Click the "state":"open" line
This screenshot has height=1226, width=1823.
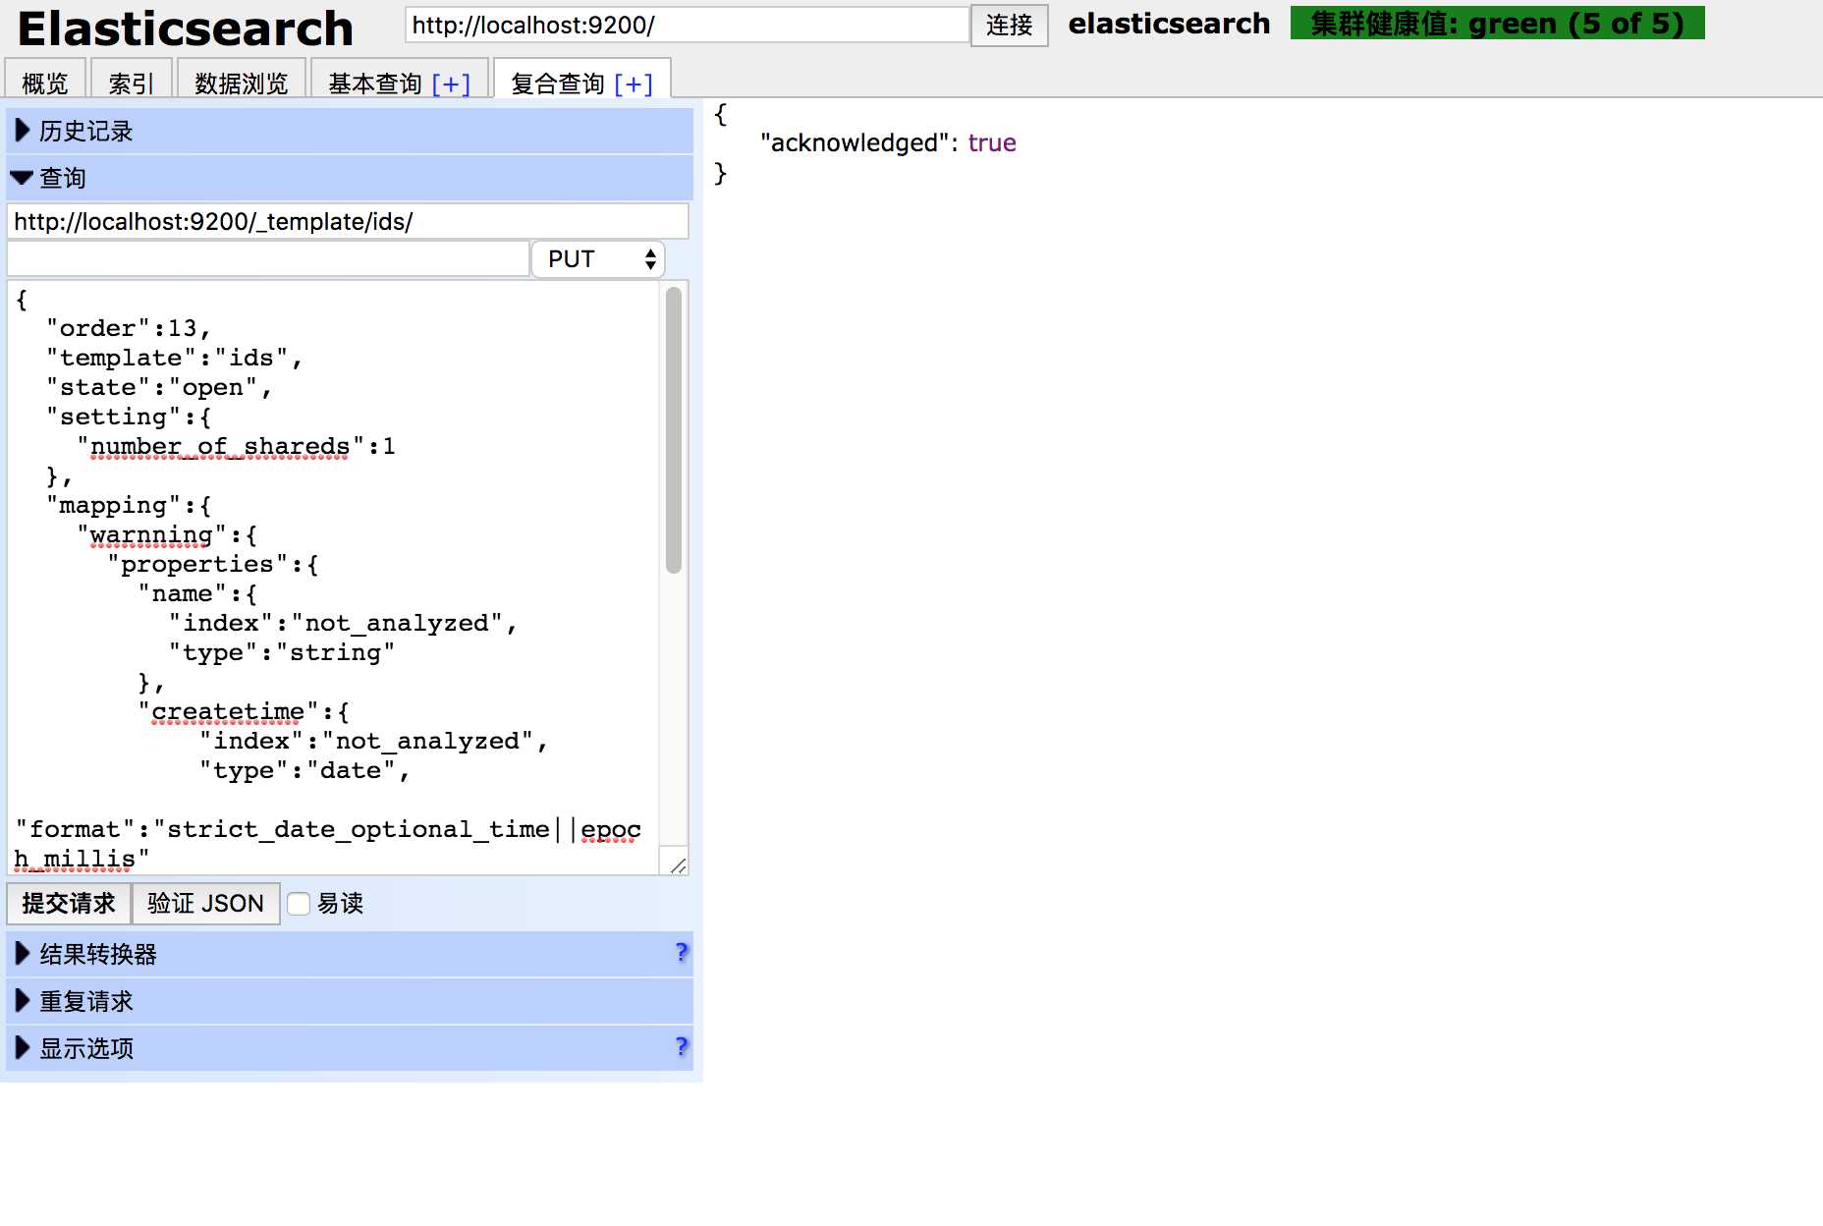pos(159,388)
